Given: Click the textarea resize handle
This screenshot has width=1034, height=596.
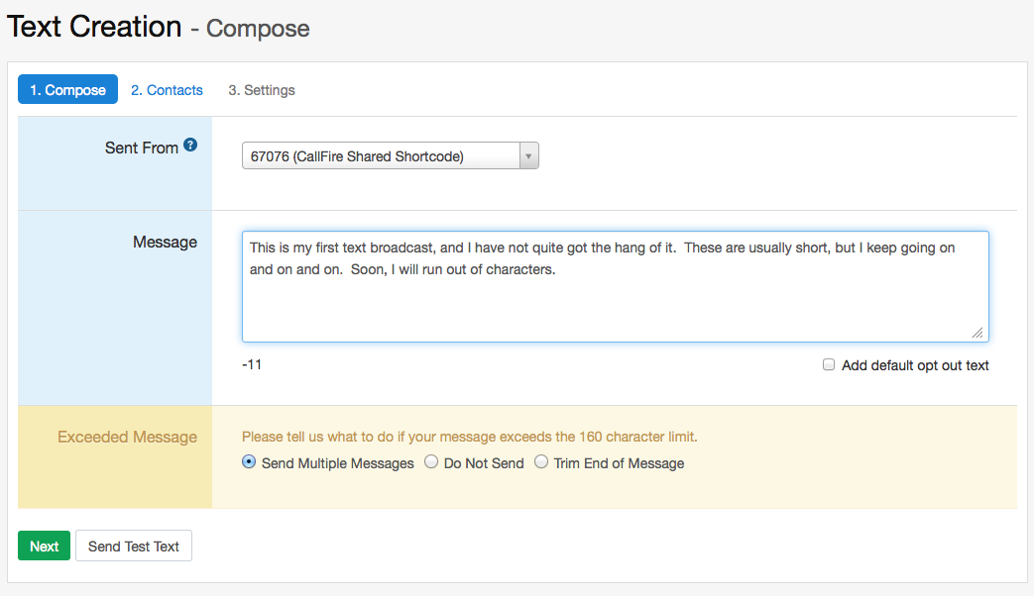Looking at the screenshot, I should pos(976,331).
